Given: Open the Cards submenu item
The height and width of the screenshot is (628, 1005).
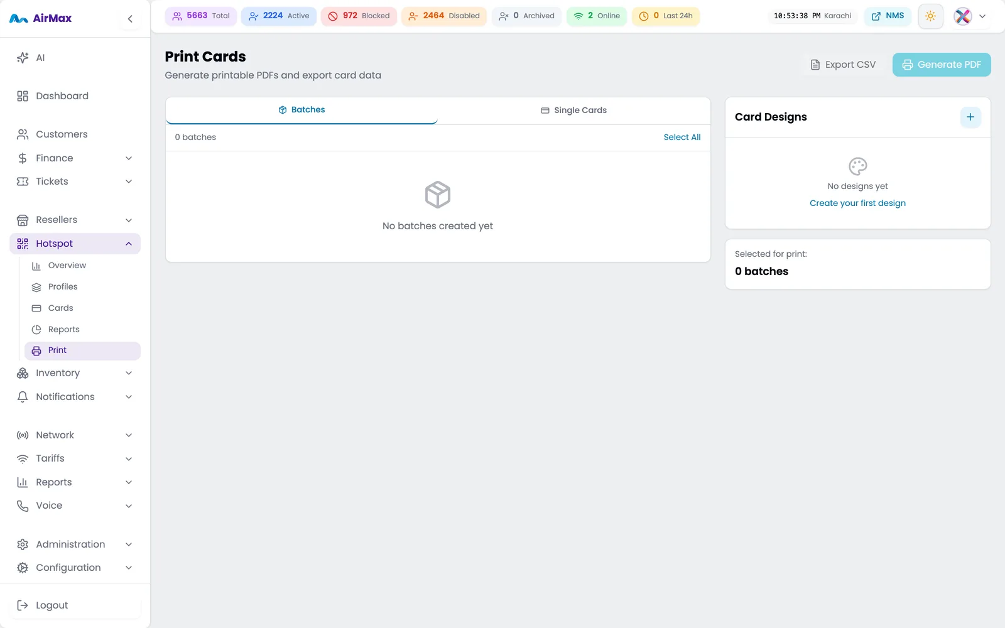Looking at the screenshot, I should [x=82, y=308].
